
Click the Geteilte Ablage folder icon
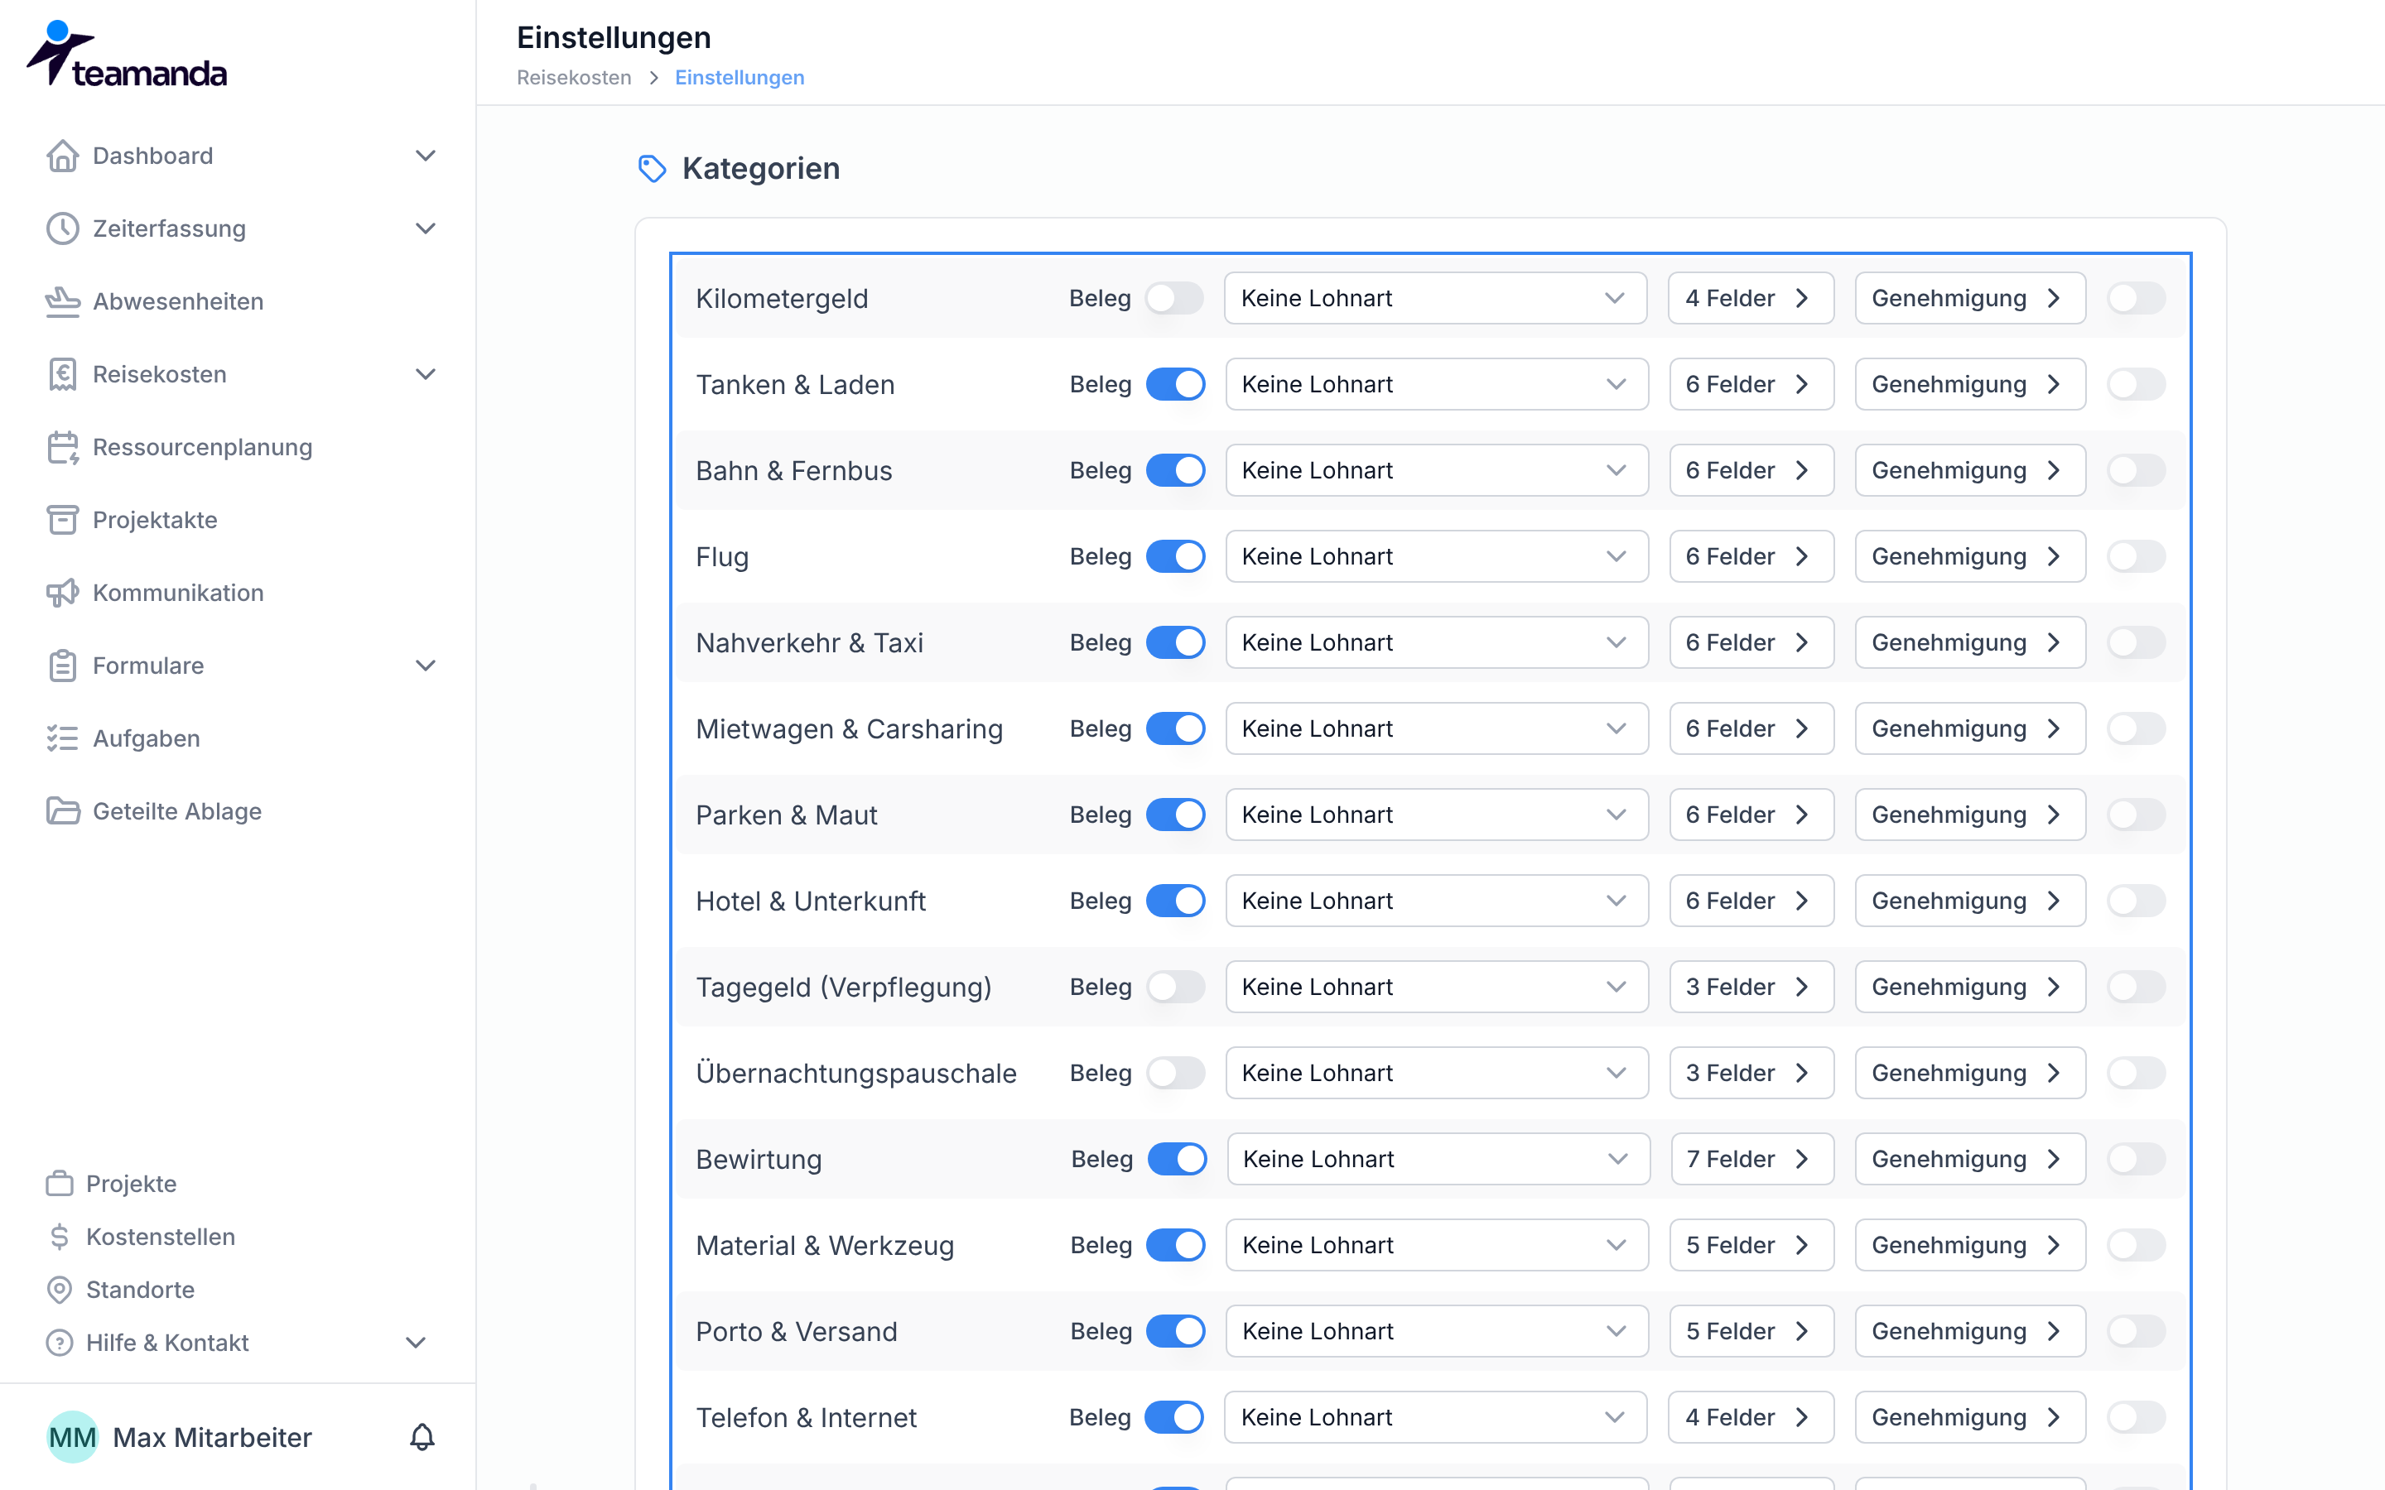[62, 812]
